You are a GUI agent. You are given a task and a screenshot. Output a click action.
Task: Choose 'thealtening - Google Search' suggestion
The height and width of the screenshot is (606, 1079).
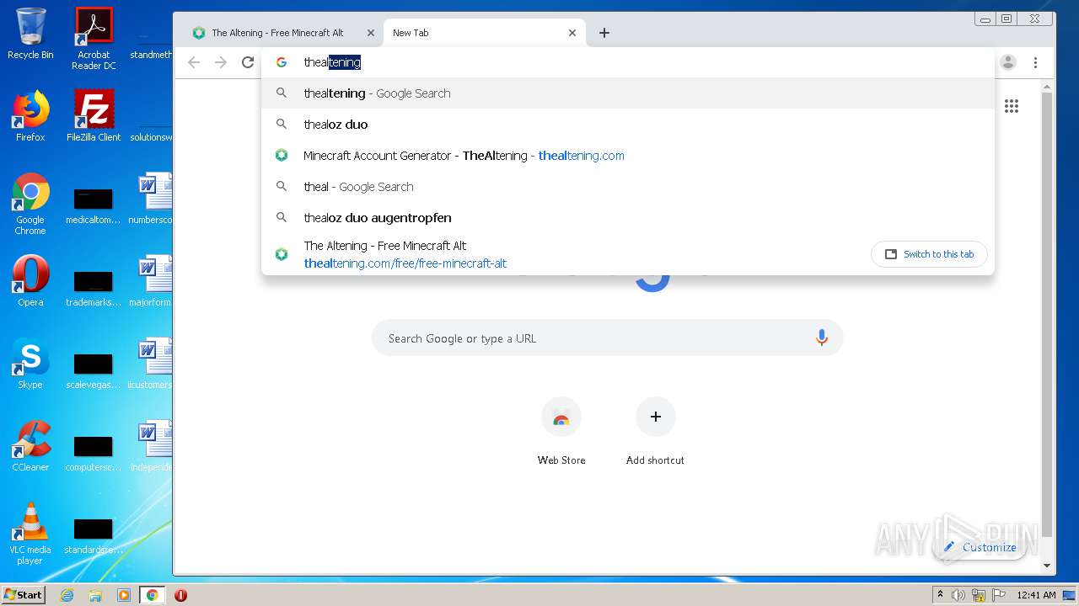click(628, 93)
